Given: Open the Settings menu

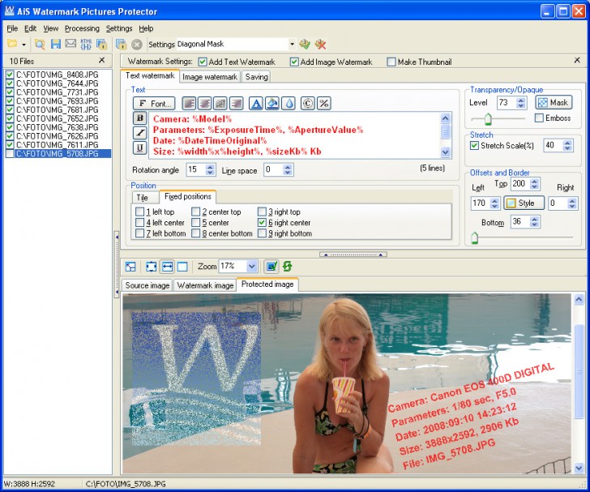Looking at the screenshot, I should point(119,28).
